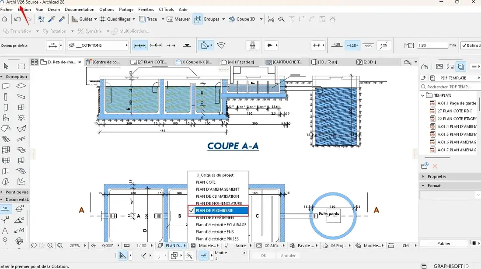Click the Rotation button
The image size is (481, 269).
(55, 31)
